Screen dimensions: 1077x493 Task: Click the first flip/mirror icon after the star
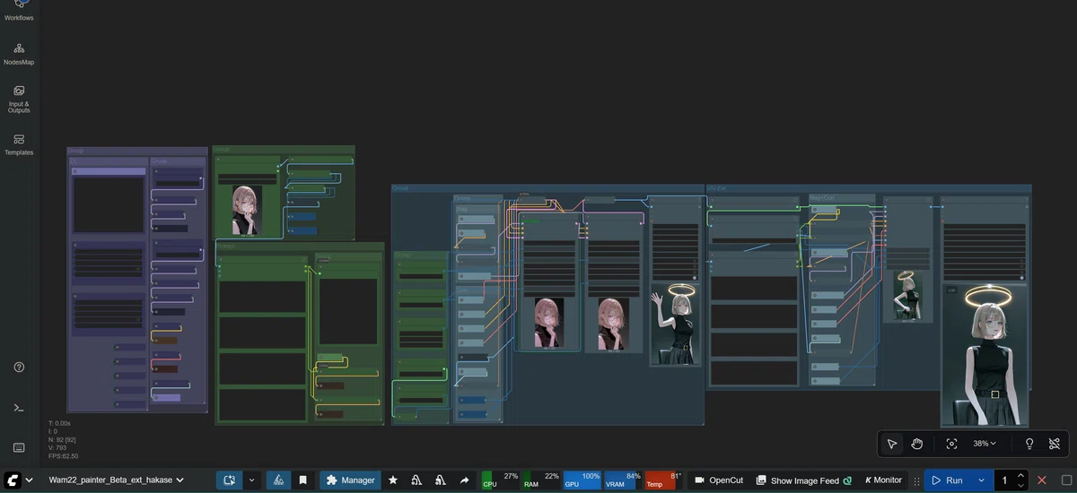[x=416, y=480]
